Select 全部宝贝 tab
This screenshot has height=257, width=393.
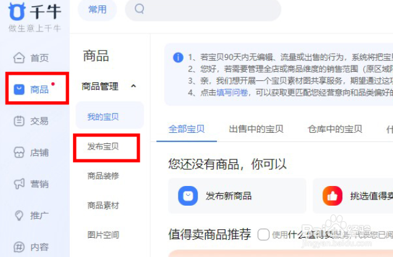[x=187, y=129]
